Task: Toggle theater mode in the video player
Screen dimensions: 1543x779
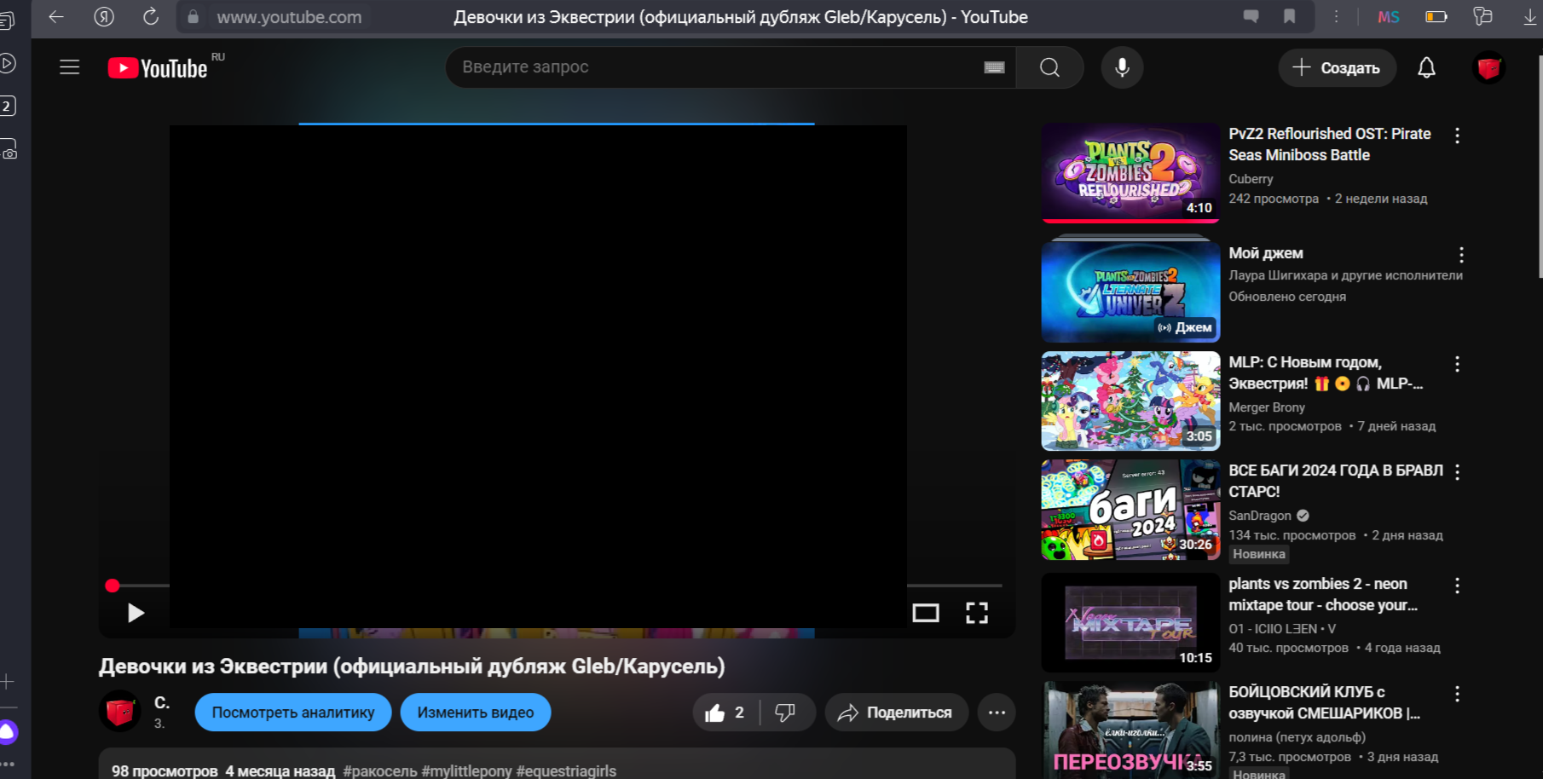Action: 925,613
